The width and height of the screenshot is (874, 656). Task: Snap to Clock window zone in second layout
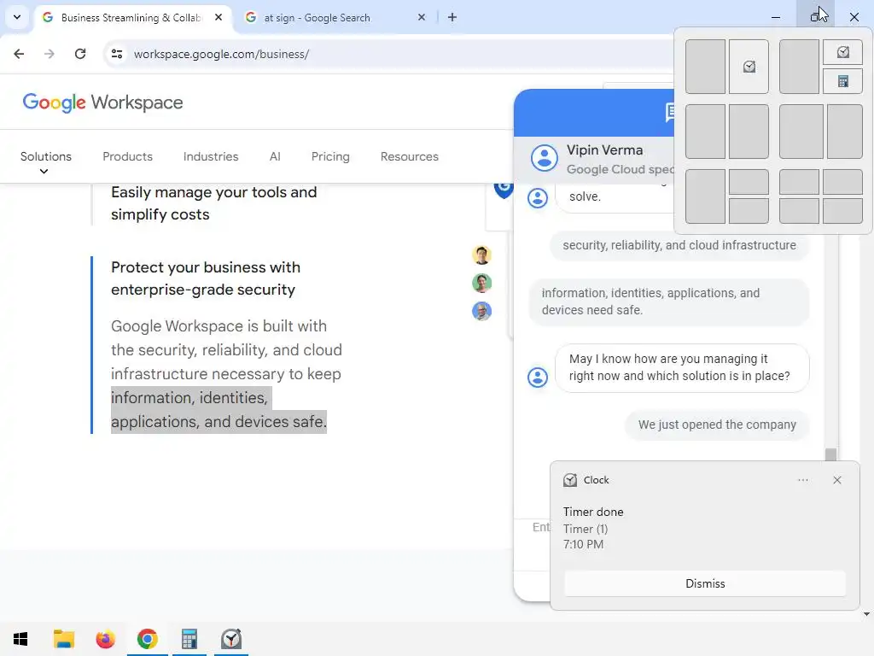pyautogui.click(x=842, y=52)
